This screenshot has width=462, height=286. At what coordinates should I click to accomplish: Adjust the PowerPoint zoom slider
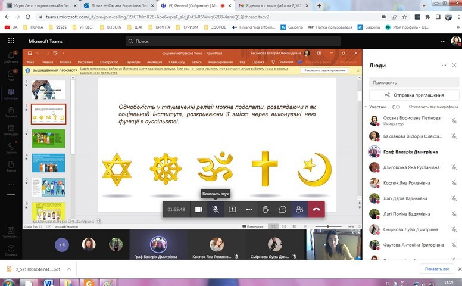[327, 226]
